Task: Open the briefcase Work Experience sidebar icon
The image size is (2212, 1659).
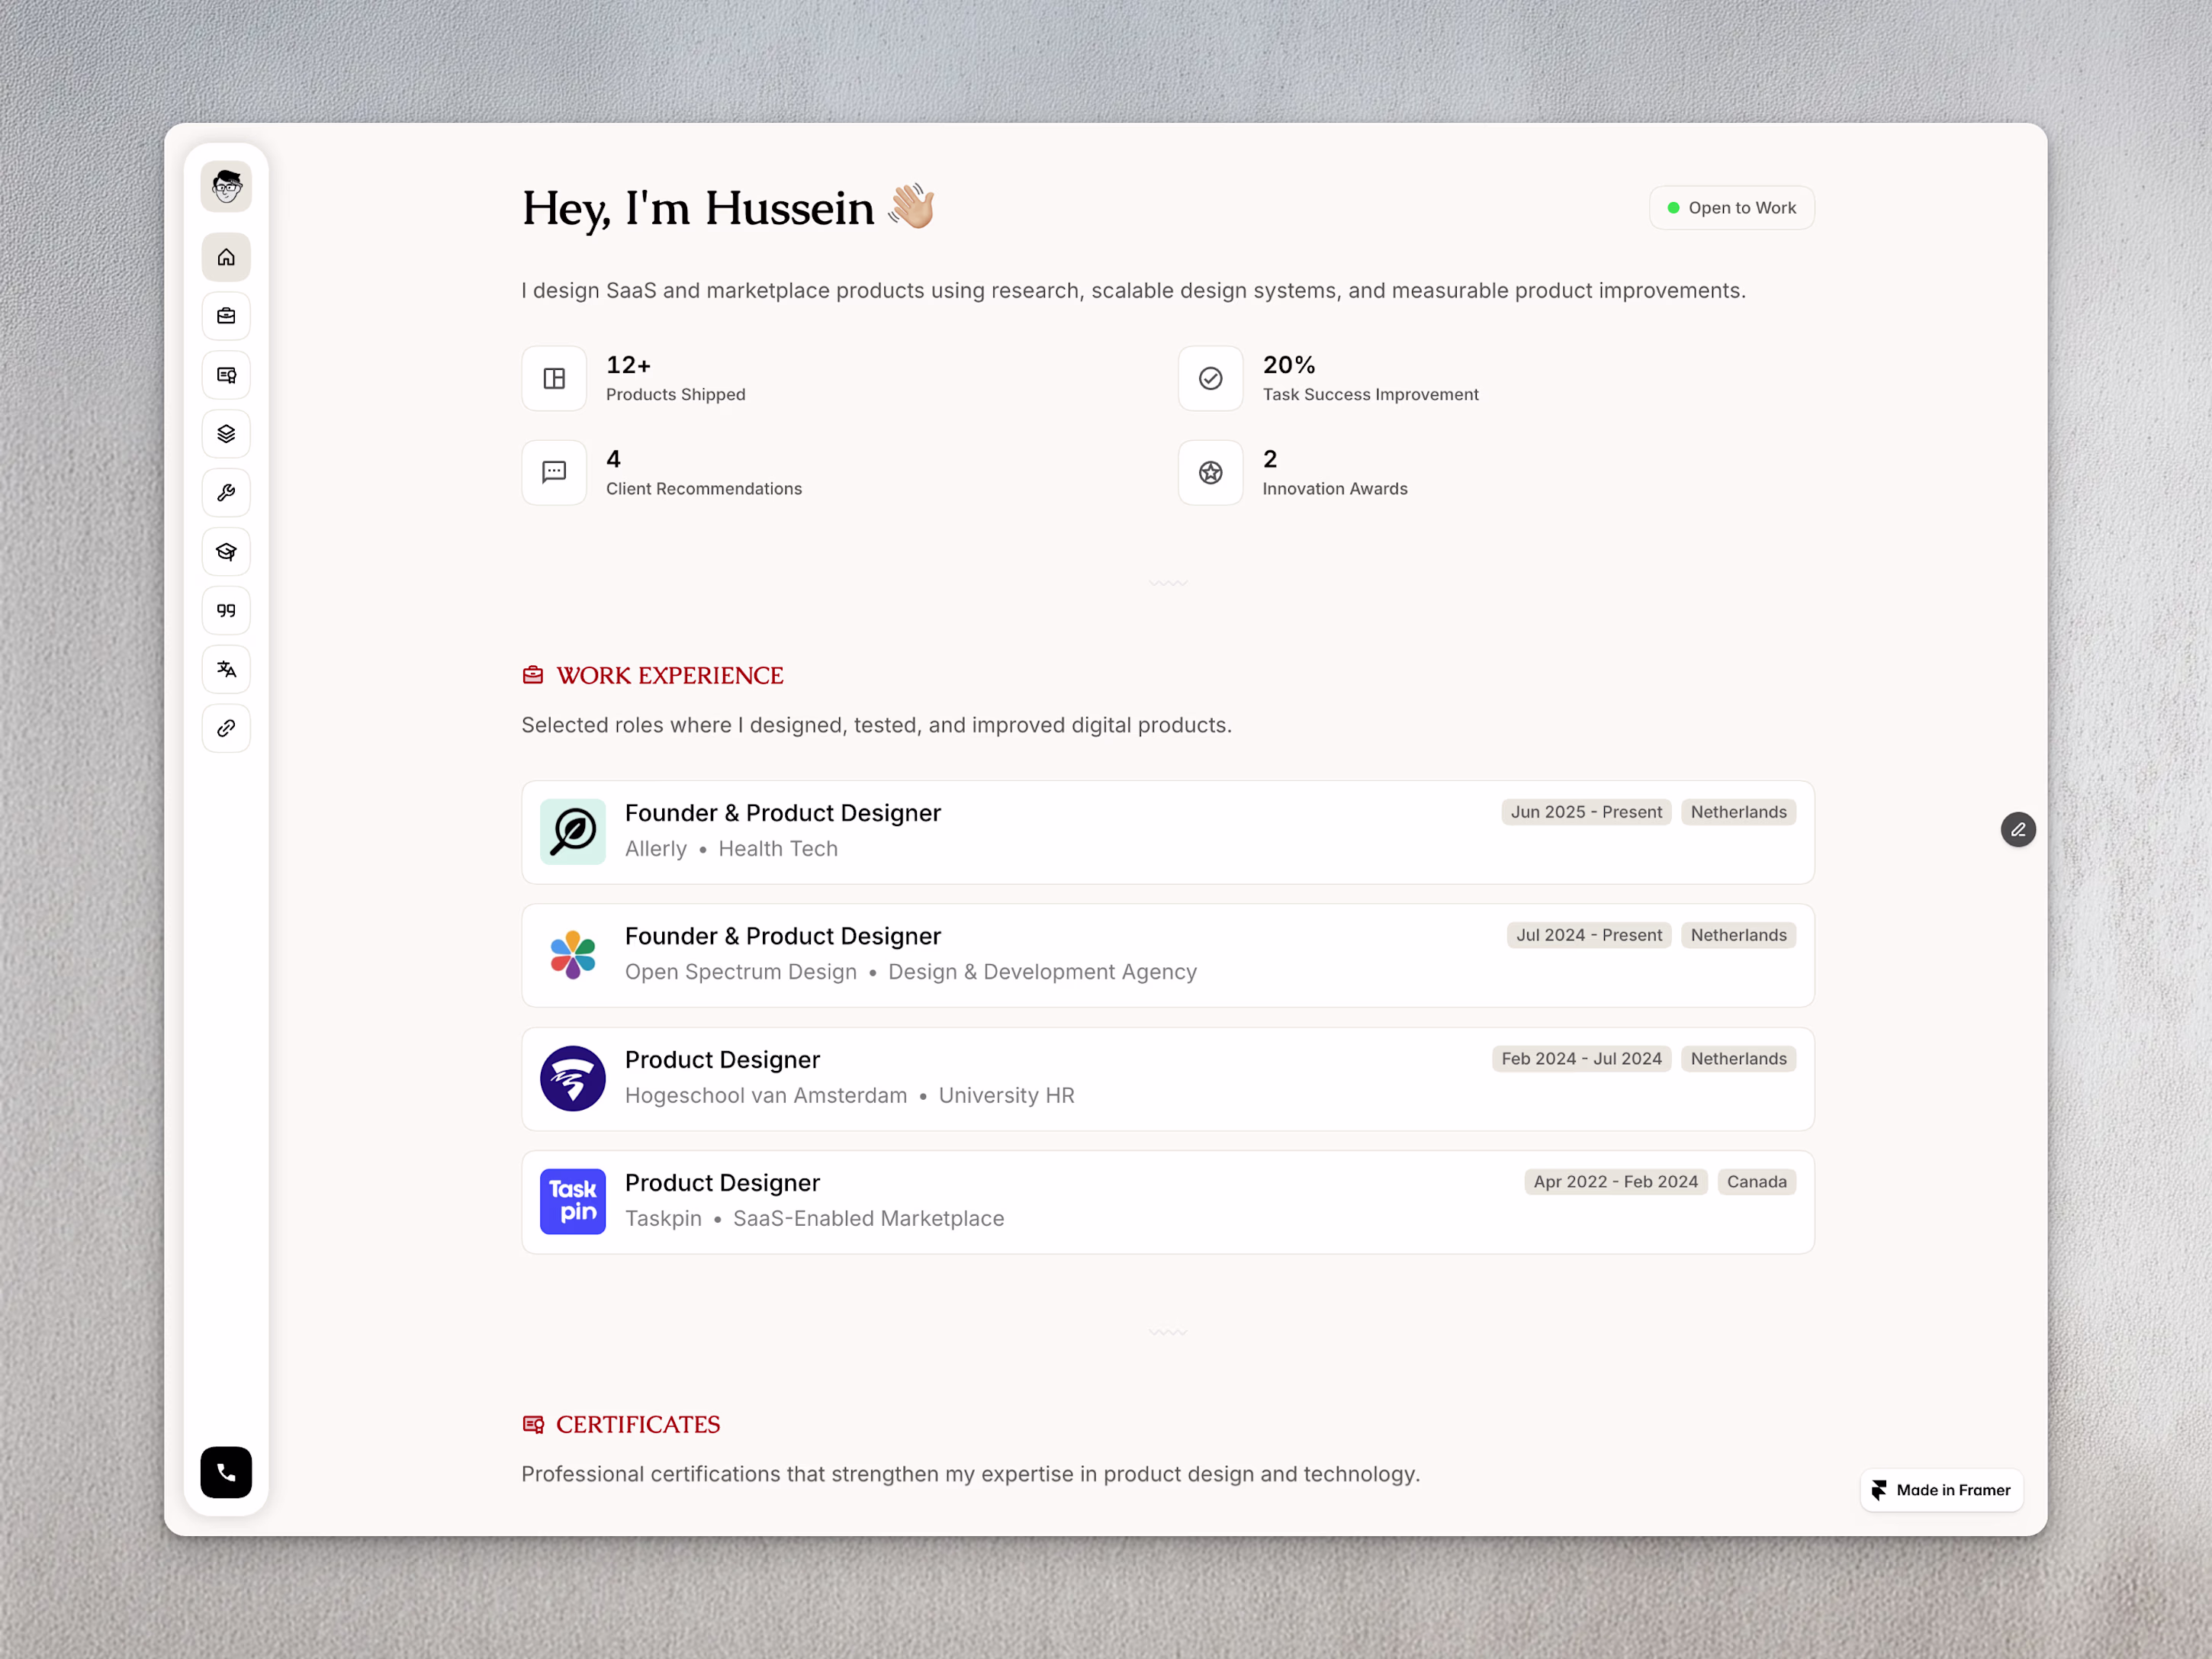Action: point(226,316)
